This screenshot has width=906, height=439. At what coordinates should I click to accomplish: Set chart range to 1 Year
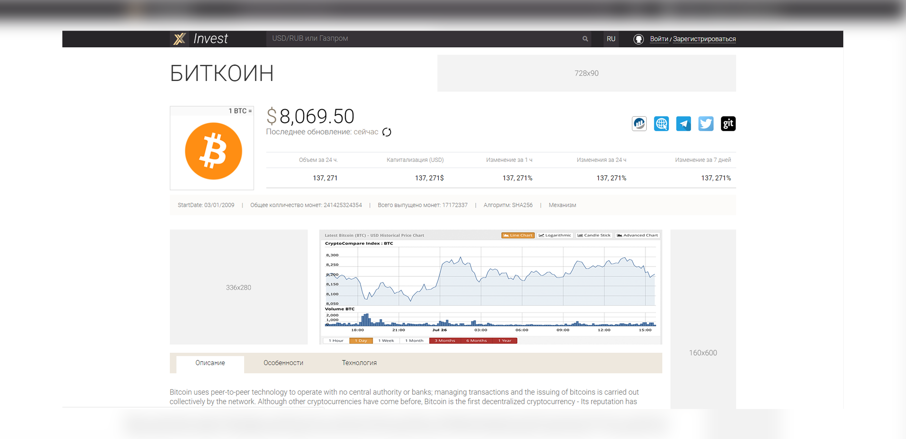coord(504,340)
